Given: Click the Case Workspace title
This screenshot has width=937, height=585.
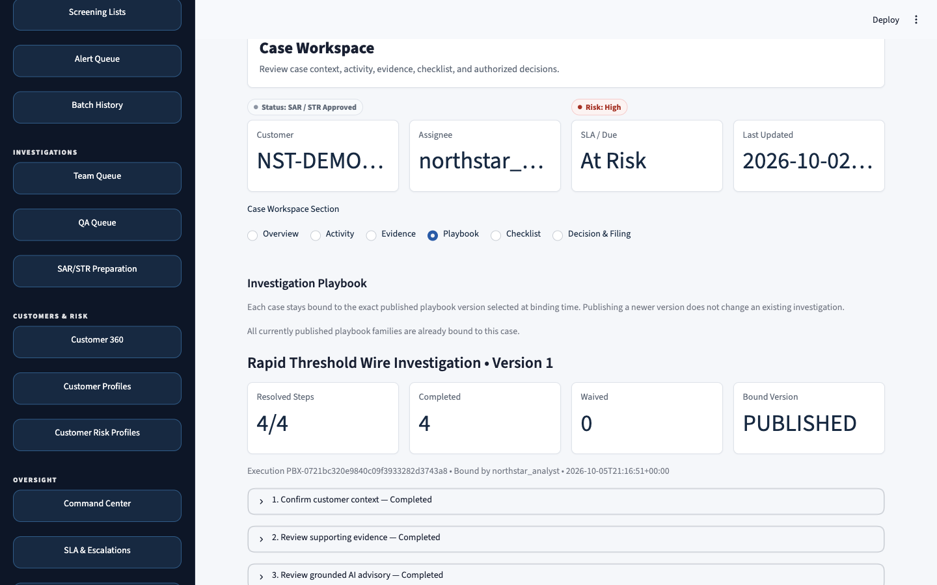Looking at the screenshot, I should (317, 48).
